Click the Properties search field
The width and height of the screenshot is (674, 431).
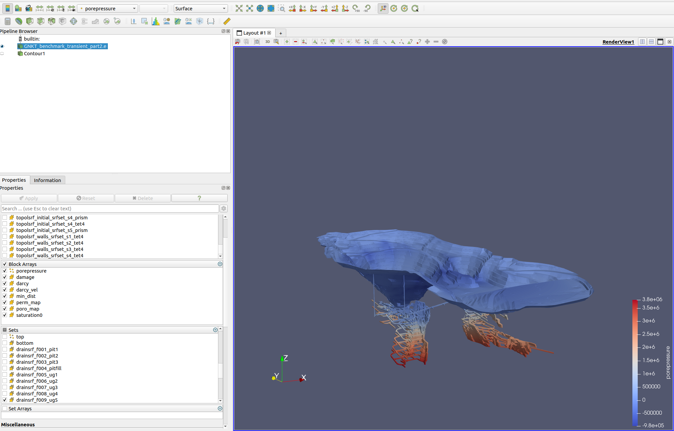pyautogui.click(x=110, y=208)
